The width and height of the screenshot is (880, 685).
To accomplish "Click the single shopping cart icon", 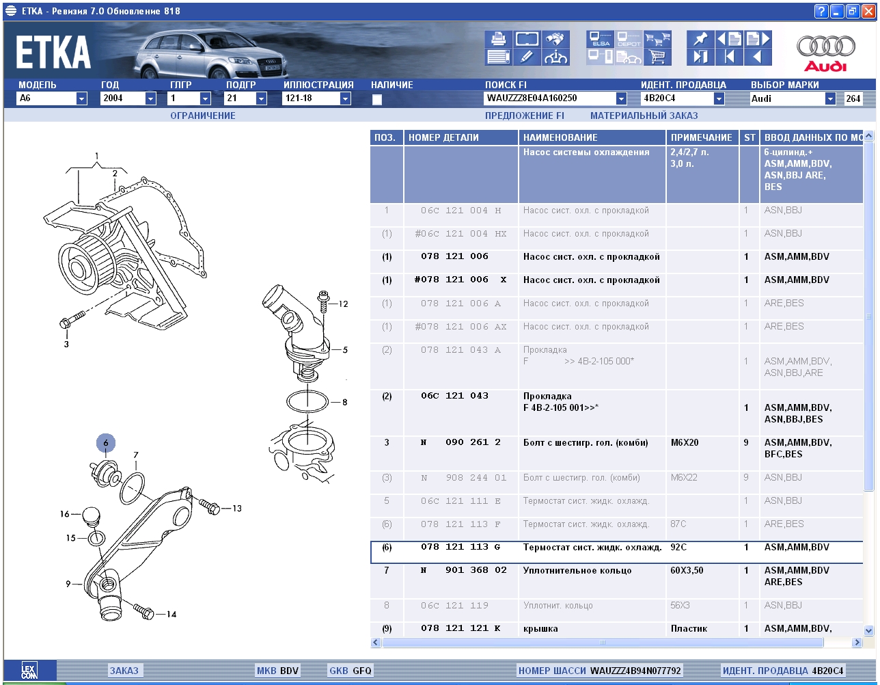I will point(658,57).
